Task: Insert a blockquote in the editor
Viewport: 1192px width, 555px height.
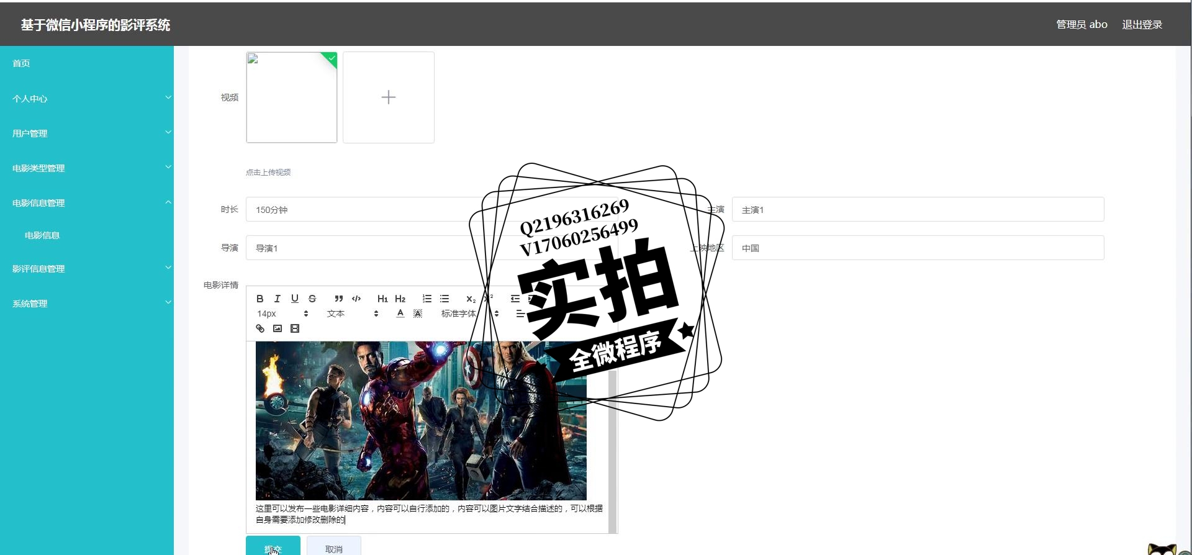Action: (338, 299)
